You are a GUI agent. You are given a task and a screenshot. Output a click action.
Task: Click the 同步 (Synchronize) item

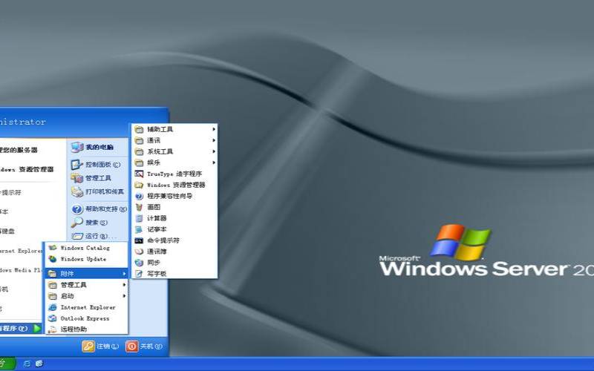[174, 263]
